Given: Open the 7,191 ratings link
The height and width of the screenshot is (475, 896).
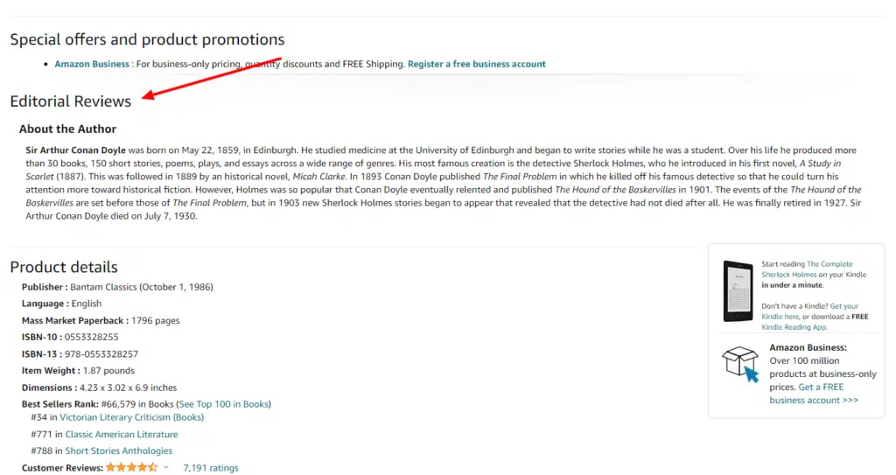Looking at the screenshot, I should (210, 468).
